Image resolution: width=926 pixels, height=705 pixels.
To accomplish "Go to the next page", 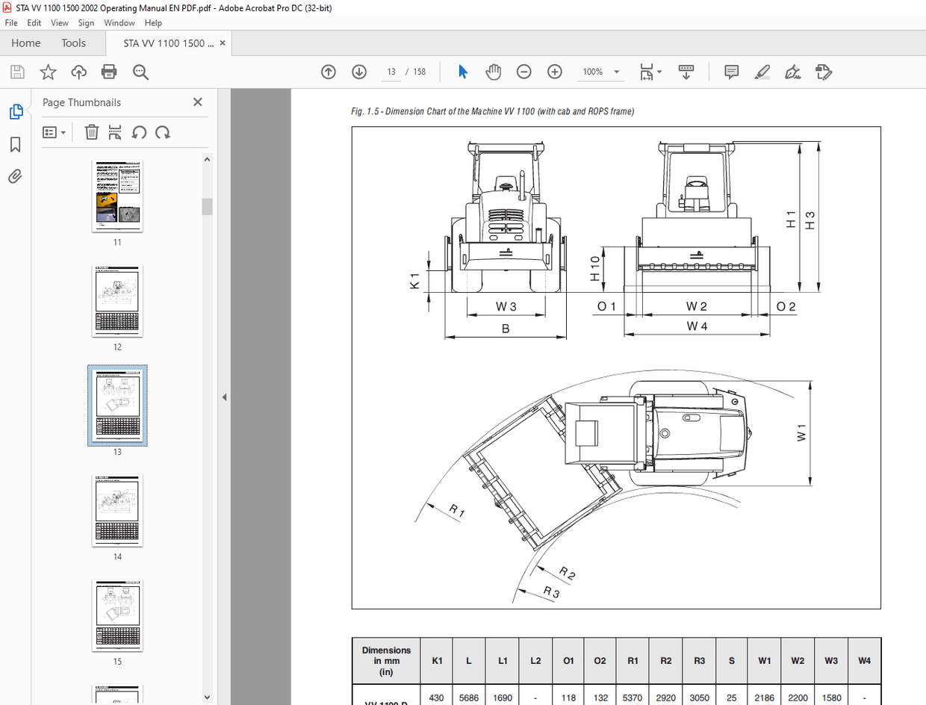I will pos(359,72).
